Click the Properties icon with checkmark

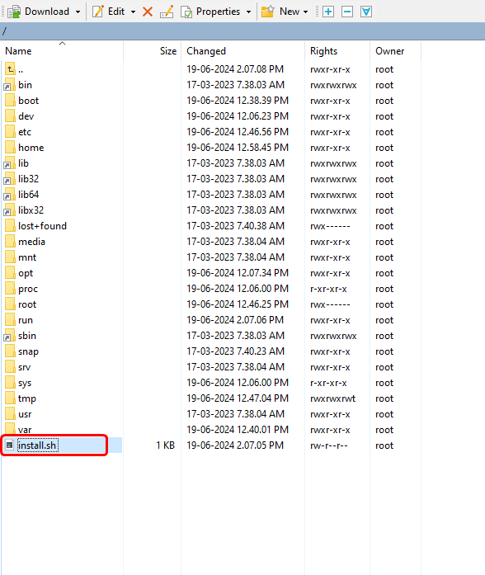click(x=186, y=12)
